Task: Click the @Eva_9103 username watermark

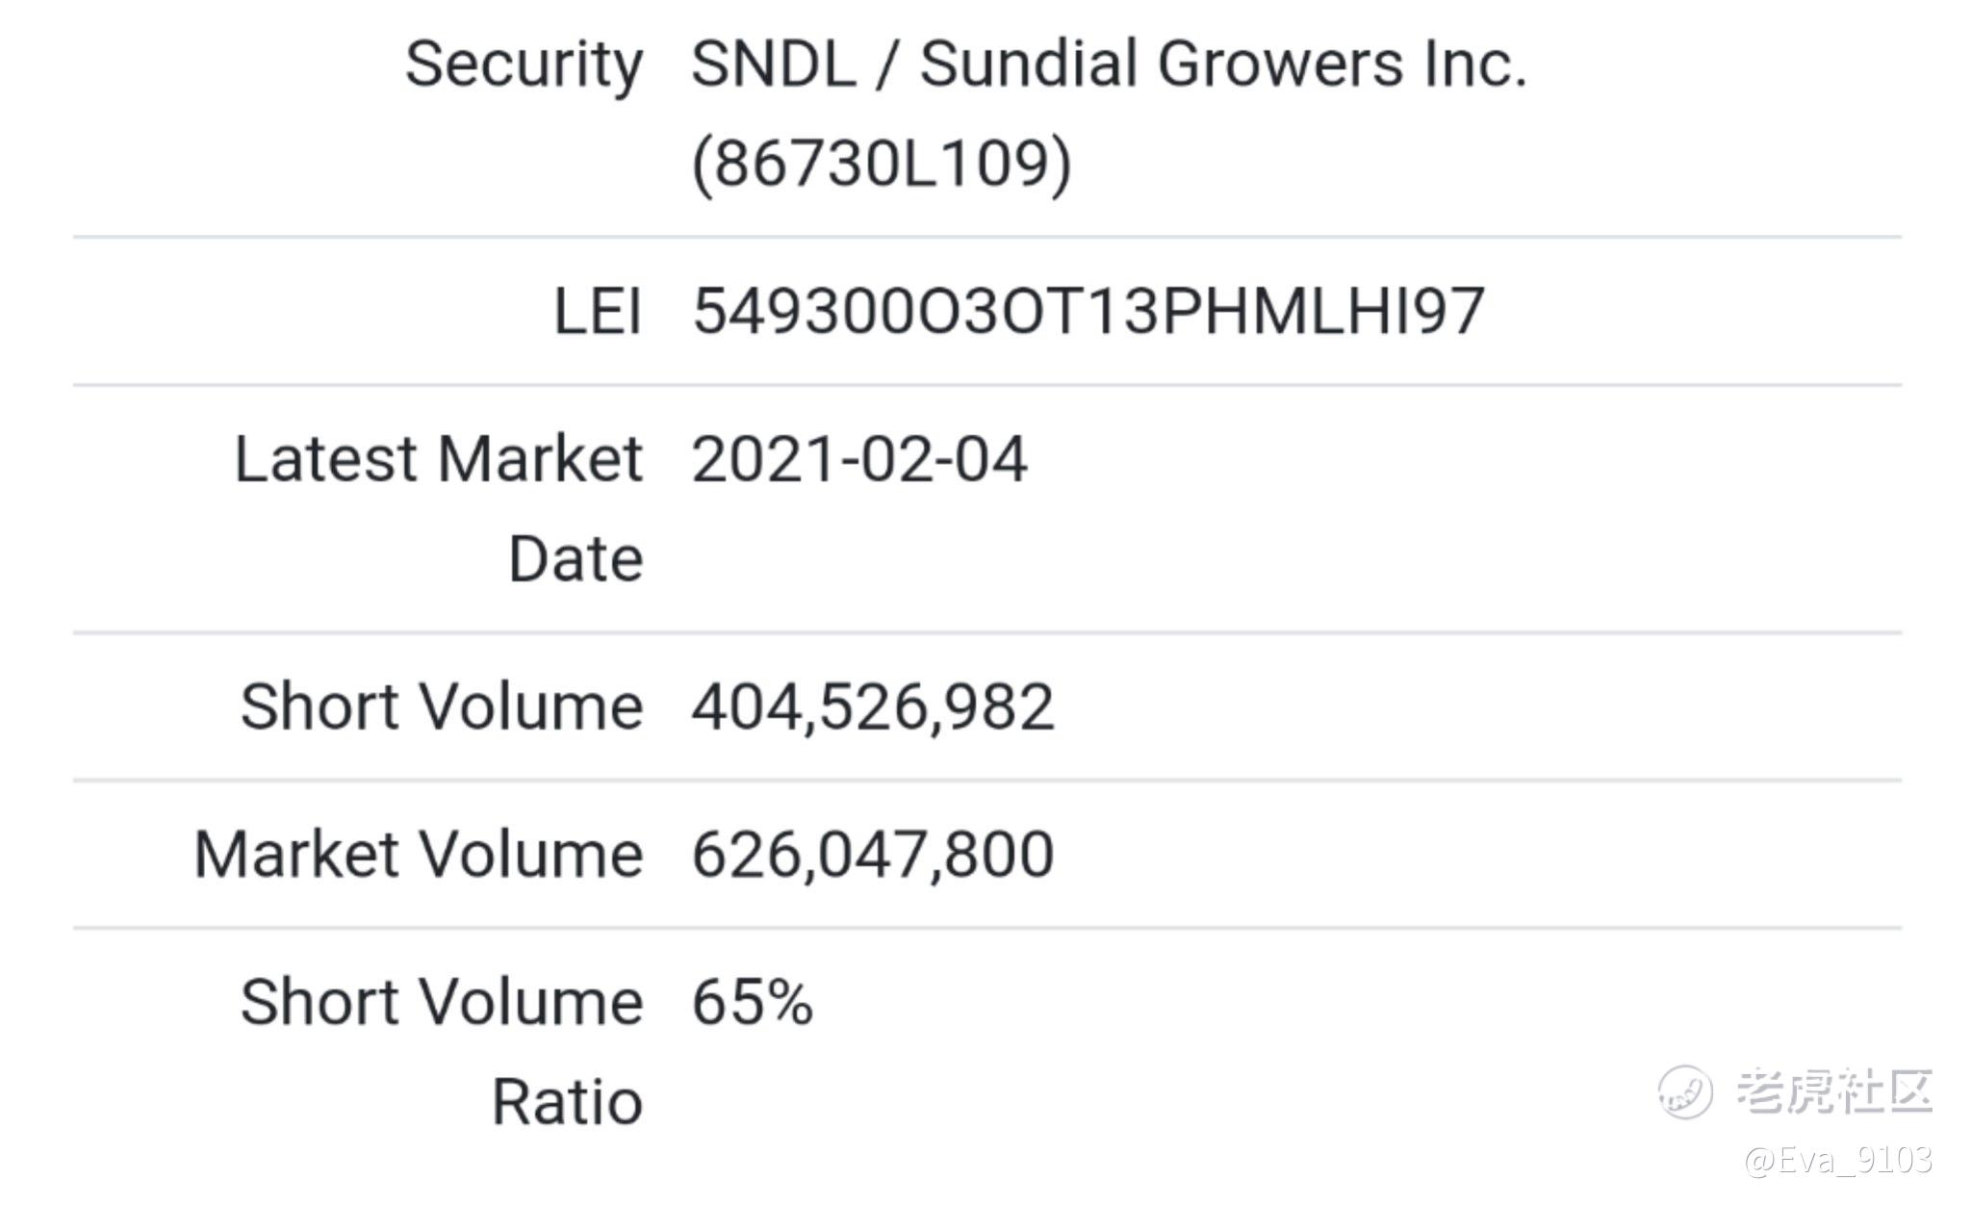Action: click(1838, 1160)
